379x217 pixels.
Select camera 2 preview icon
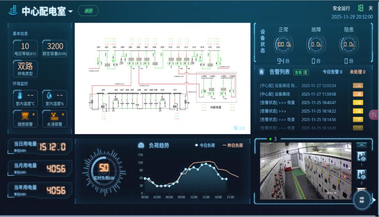click(361, 175)
